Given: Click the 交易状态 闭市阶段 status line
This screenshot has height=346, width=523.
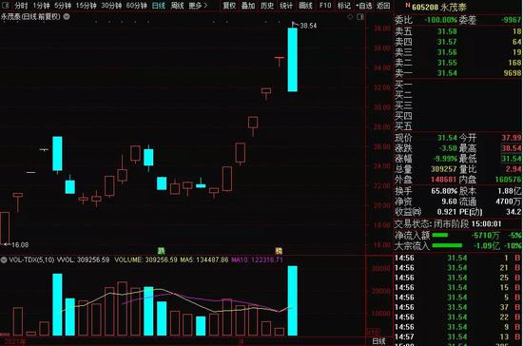Looking at the screenshot, I should click(448, 223).
